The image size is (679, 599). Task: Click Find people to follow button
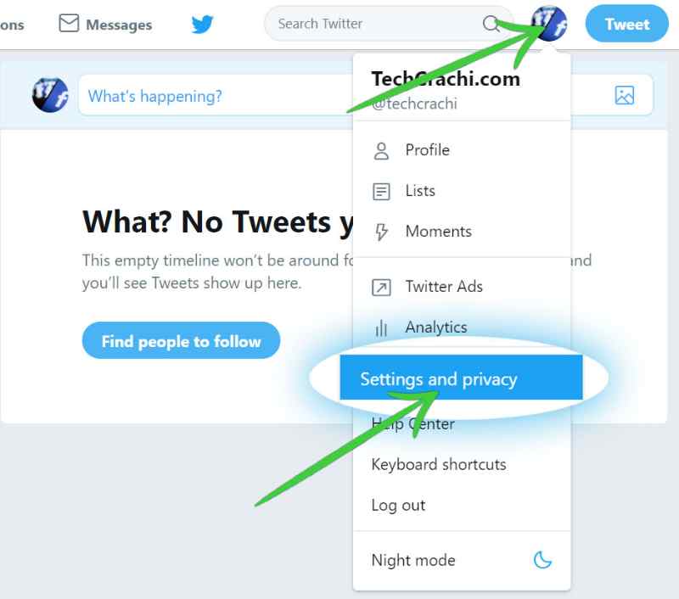[181, 340]
